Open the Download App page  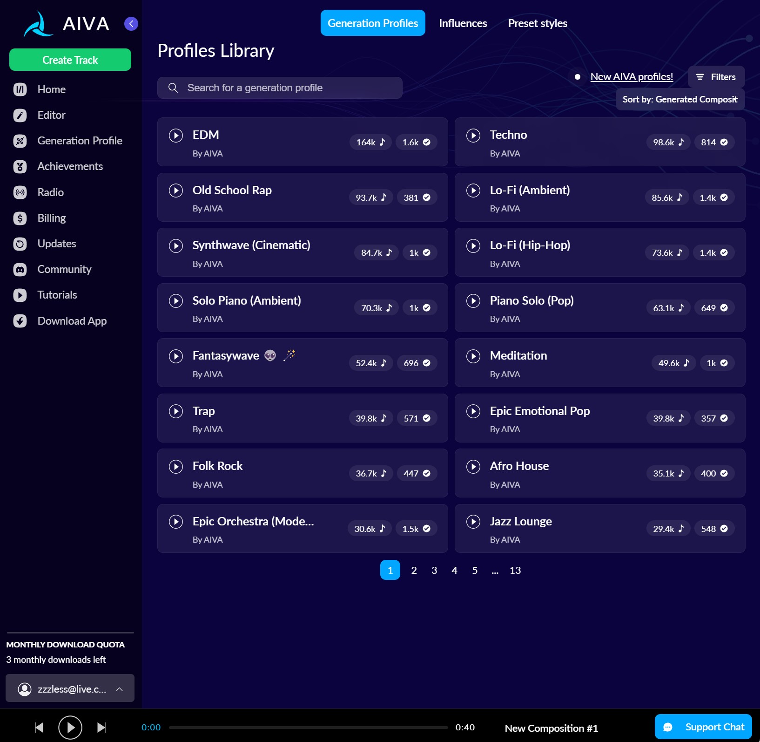(61, 321)
